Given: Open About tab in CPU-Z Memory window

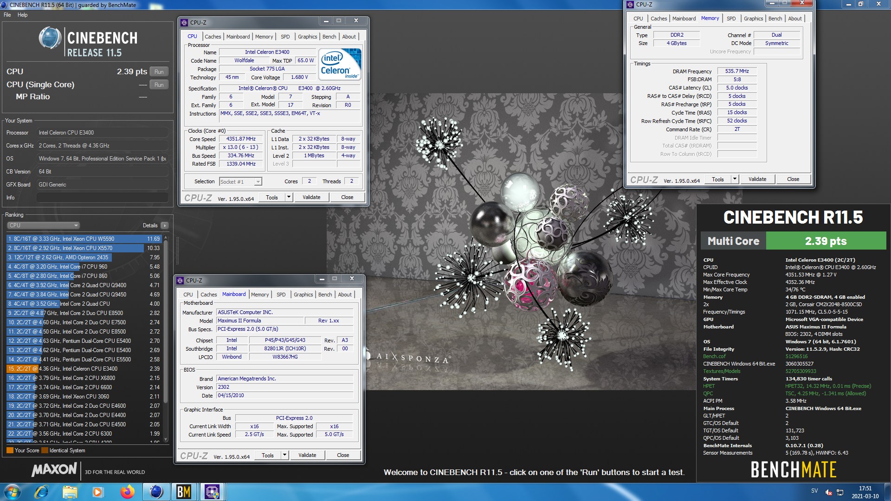Looking at the screenshot, I should (x=795, y=19).
